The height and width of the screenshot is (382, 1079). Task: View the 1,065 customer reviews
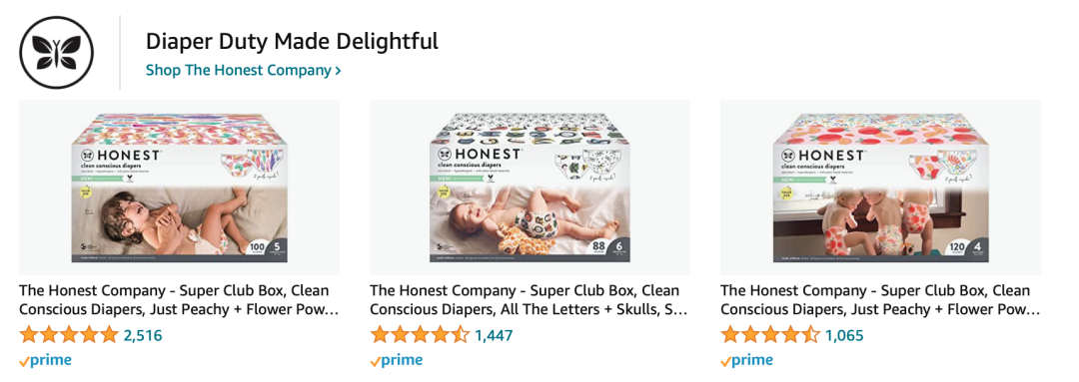(844, 336)
